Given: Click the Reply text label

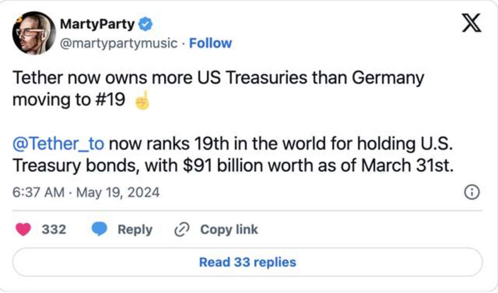Looking at the screenshot, I should click(135, 229).
